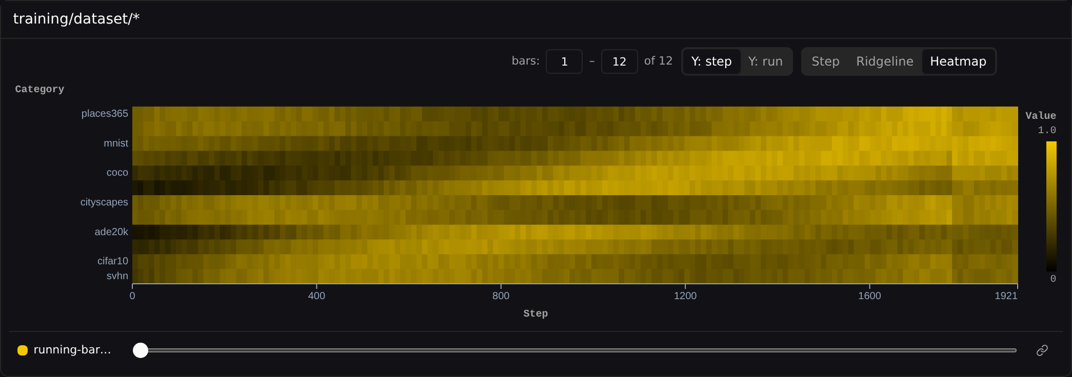Click the 1600 step axis tick label
Screen dimensions: 1072x377
(869, 296)
